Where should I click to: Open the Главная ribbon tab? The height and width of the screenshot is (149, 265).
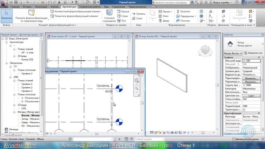[15, 7]
